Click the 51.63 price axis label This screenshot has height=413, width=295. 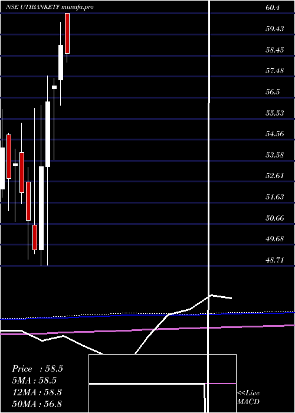[x=275, y=196]
